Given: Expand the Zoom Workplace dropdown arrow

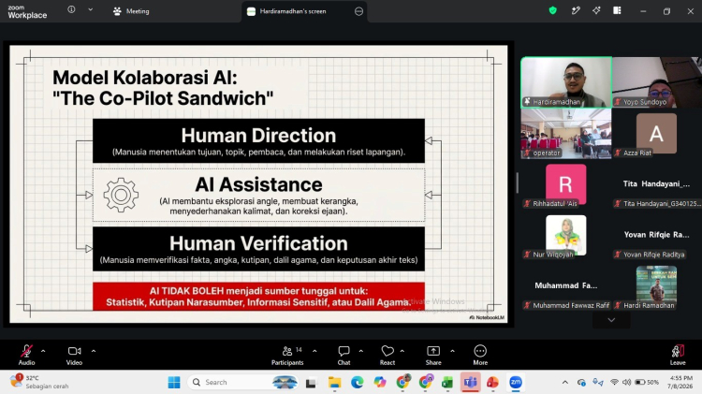Looking at the screenshot, I should [x=91, y=9].
